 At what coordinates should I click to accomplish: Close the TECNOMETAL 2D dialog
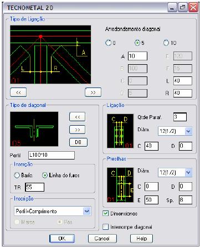click(x=193, y=8)
